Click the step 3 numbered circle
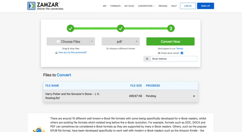 (x=171, y=28)
